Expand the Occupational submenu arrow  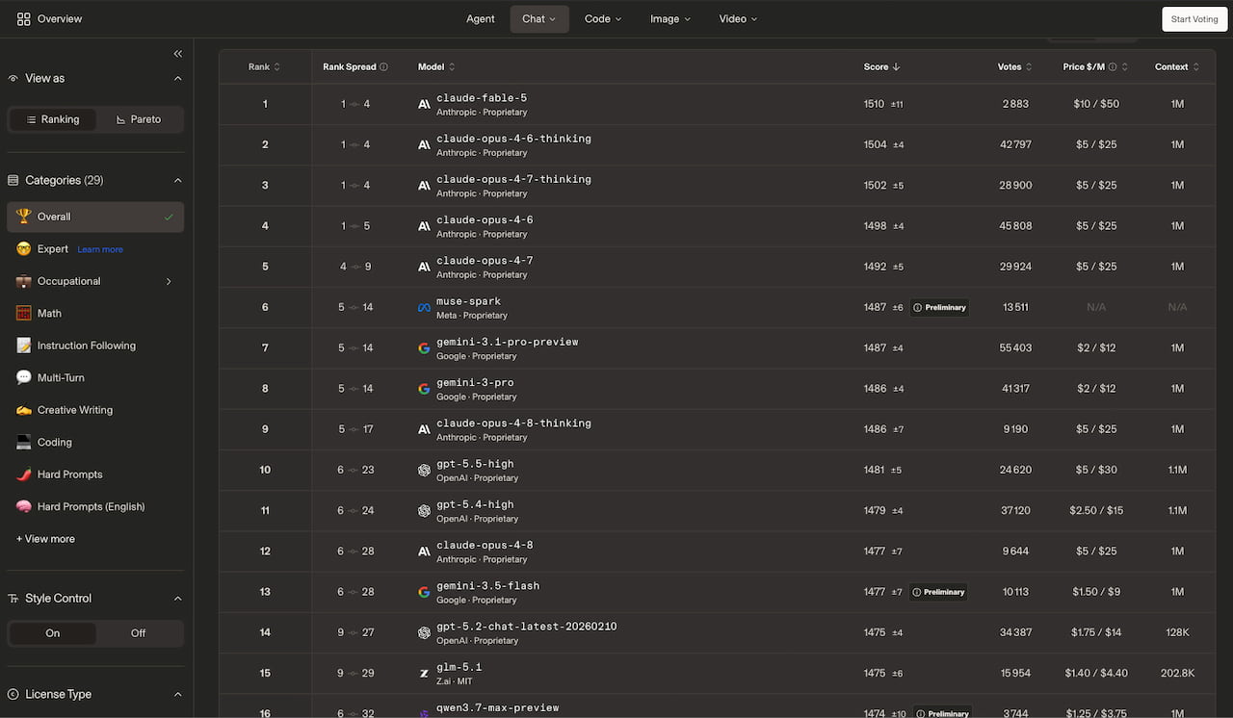pos(169,281)
